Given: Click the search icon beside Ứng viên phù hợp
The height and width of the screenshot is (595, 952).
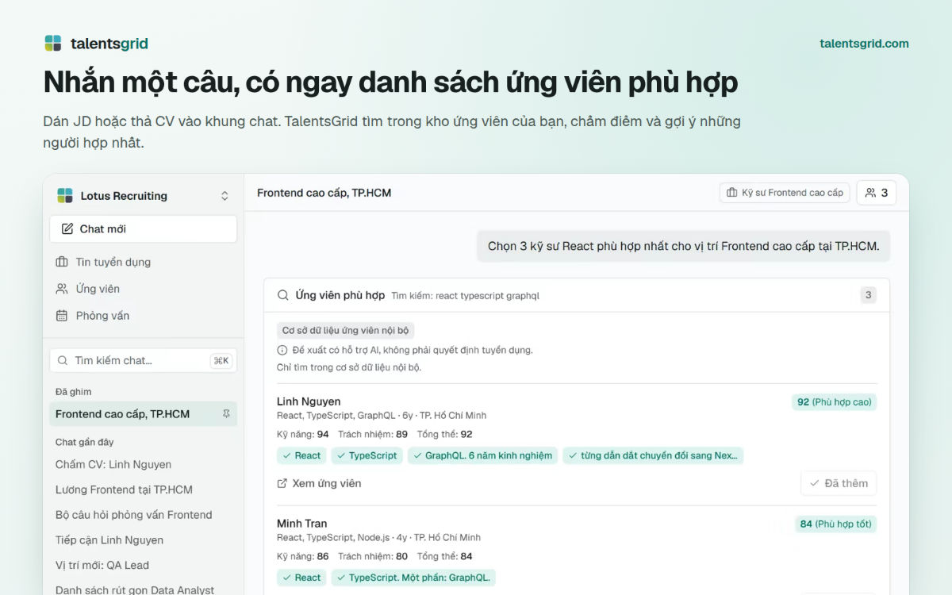Looking at the screenshot, I should tap(283, 295).
